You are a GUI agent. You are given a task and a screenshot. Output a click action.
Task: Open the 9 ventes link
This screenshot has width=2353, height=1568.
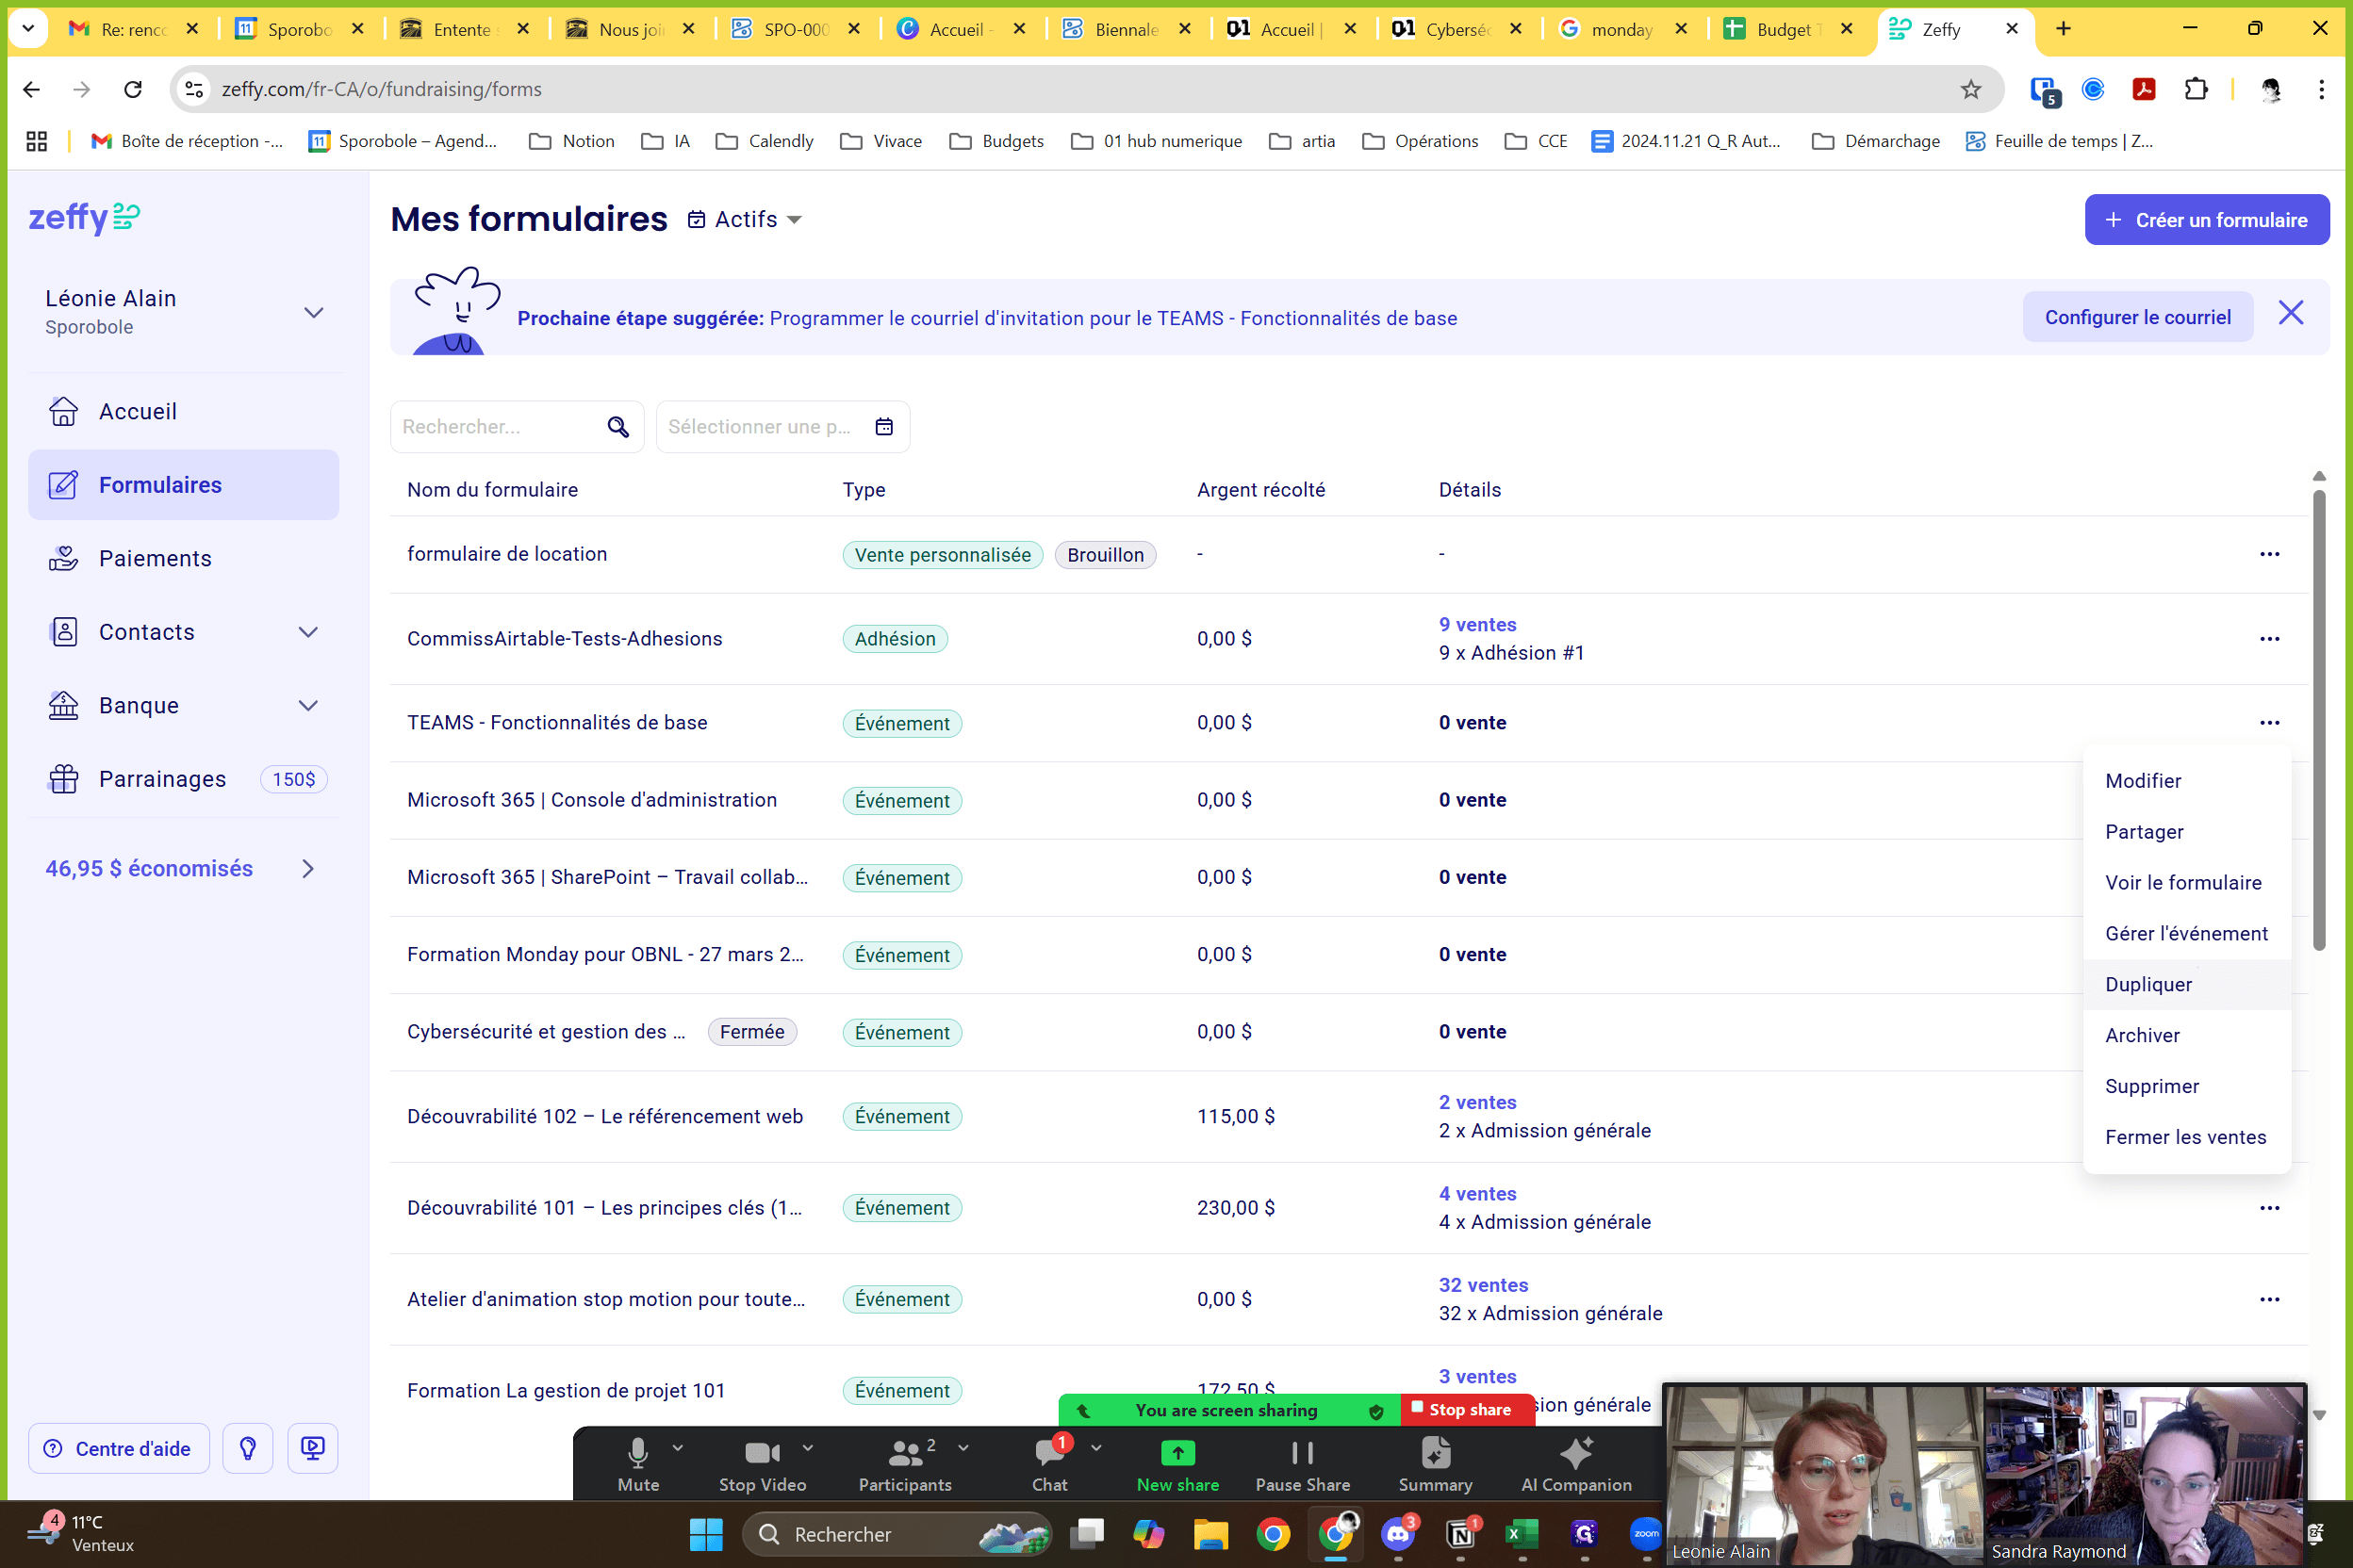click(1477, 625)
